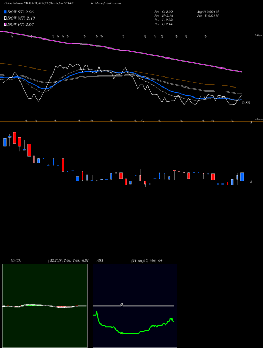
Task: Click the ADX panel title label
Action: (x=100, y=260)
